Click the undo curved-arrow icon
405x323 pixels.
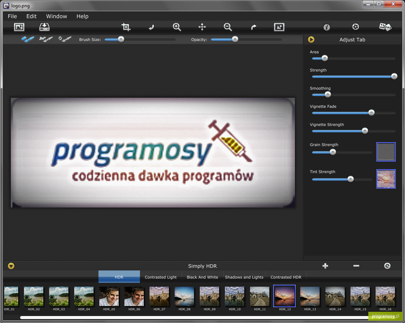(151, 27)
